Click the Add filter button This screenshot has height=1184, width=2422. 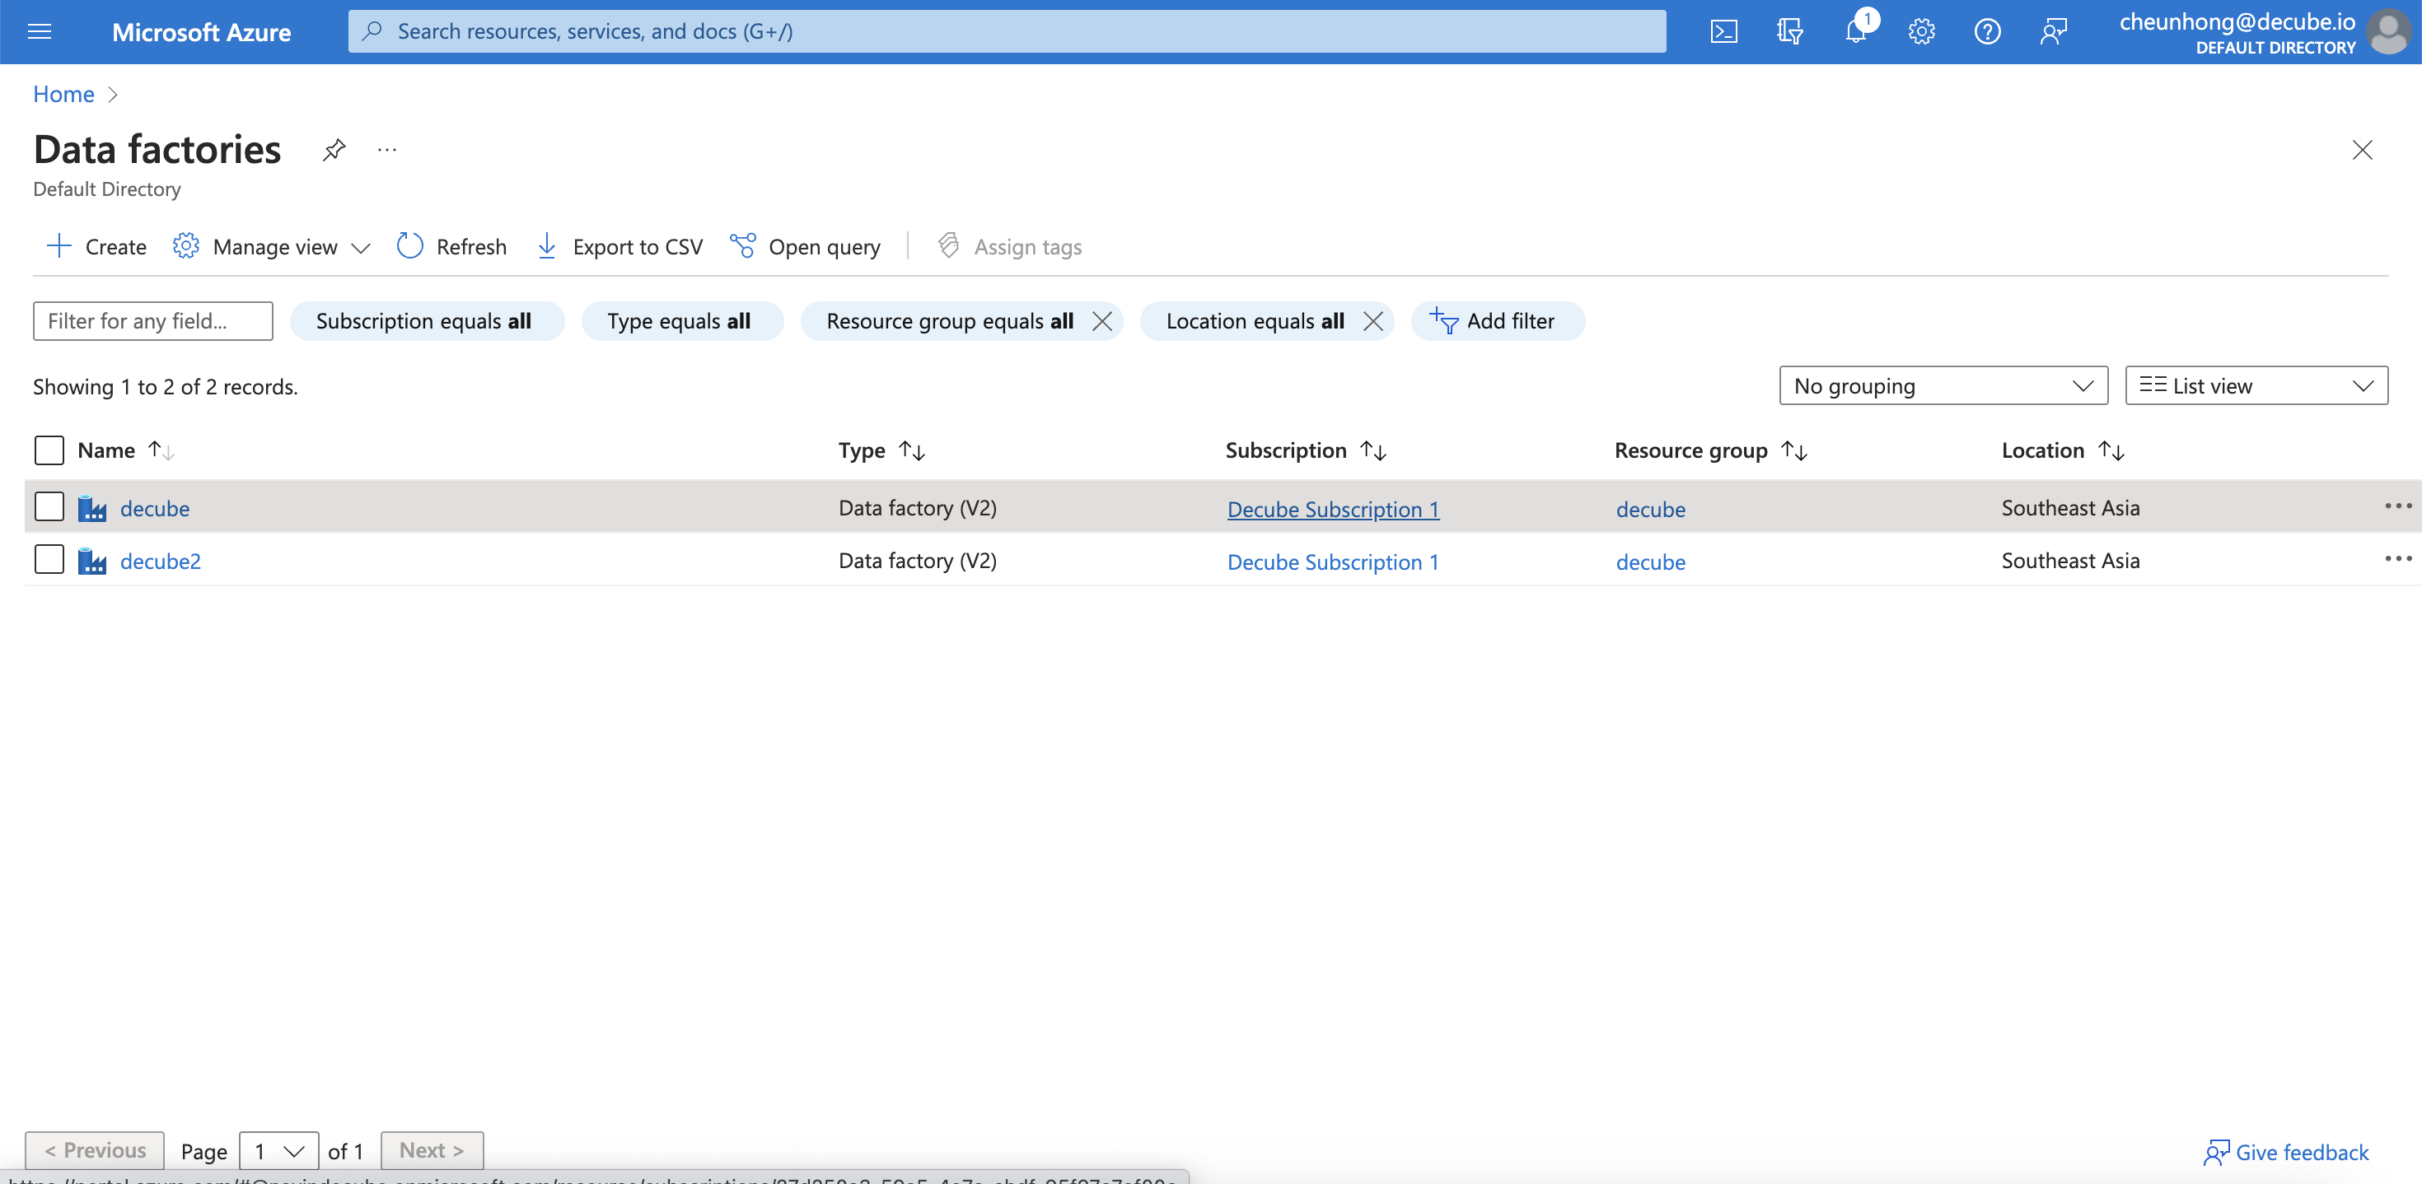click(x=1496, y=321)
